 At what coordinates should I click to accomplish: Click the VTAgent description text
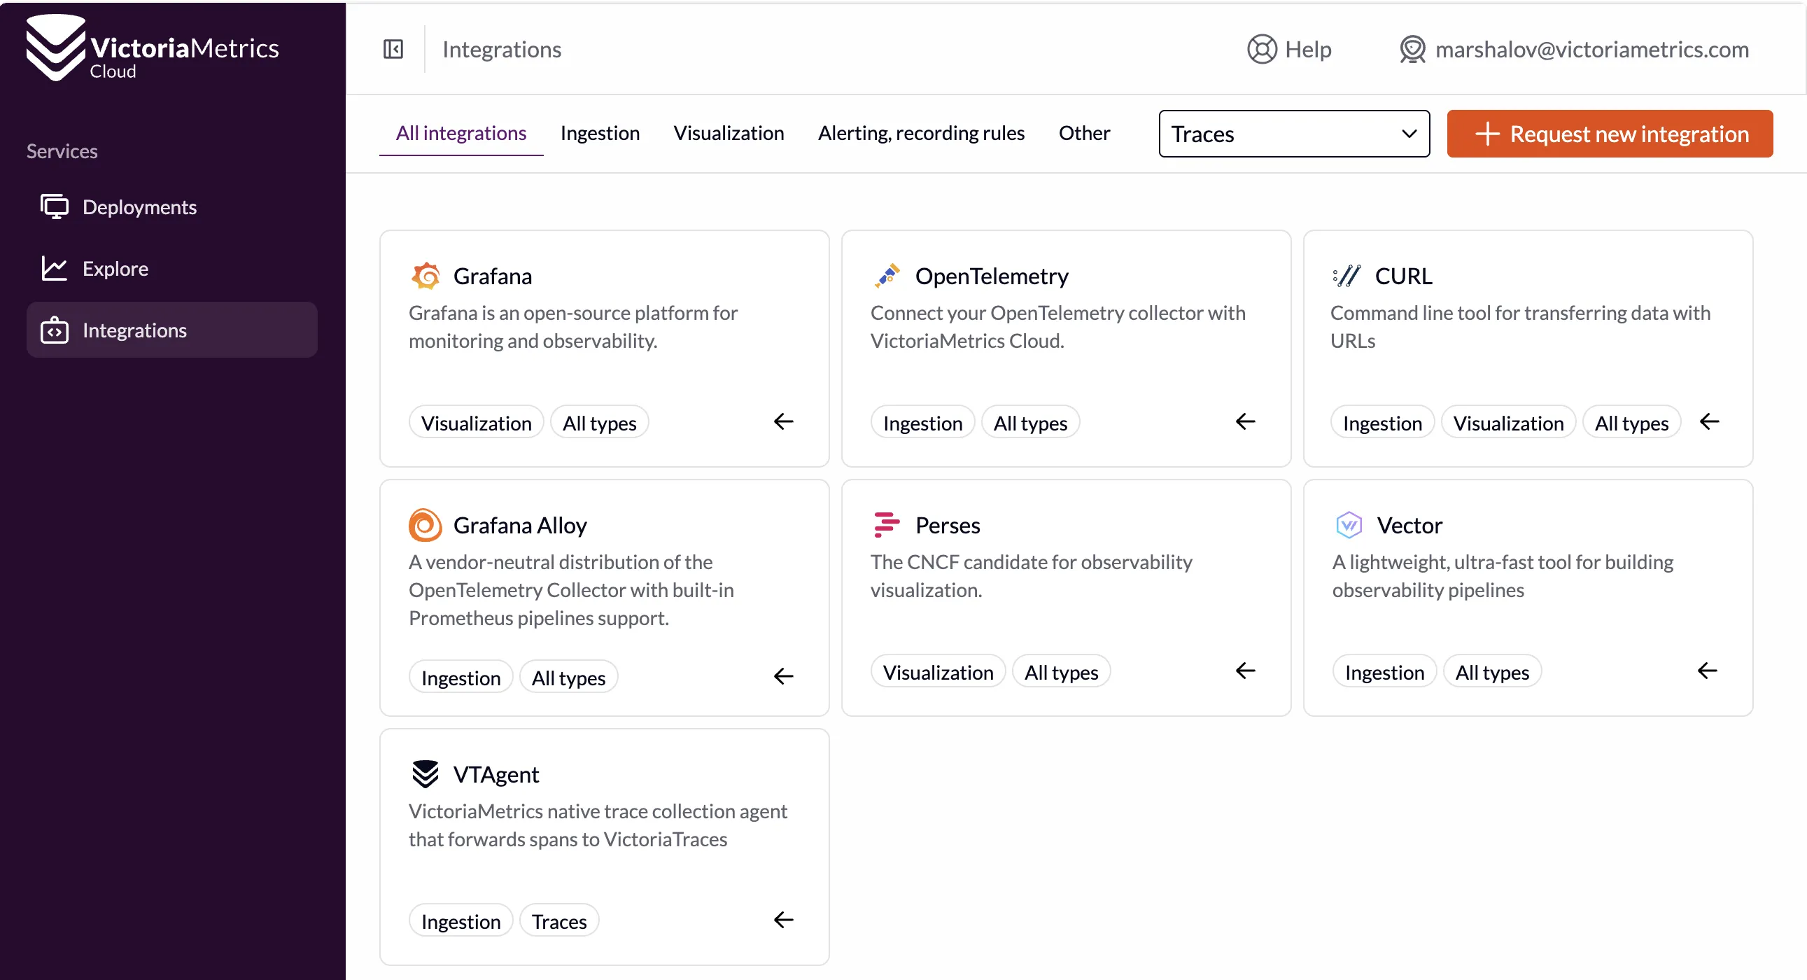pos(598,825)
